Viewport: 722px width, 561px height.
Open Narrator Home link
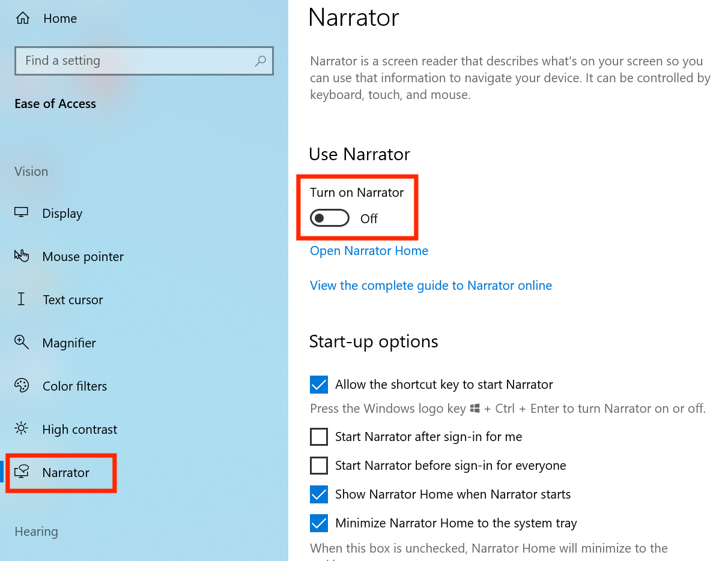[x=369, y=251]
